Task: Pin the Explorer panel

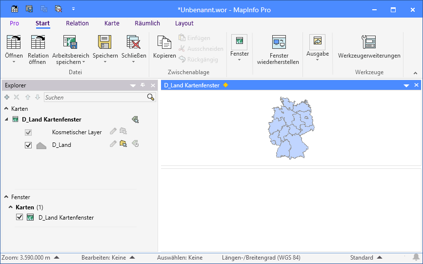Action: click(x=143, y=85)
